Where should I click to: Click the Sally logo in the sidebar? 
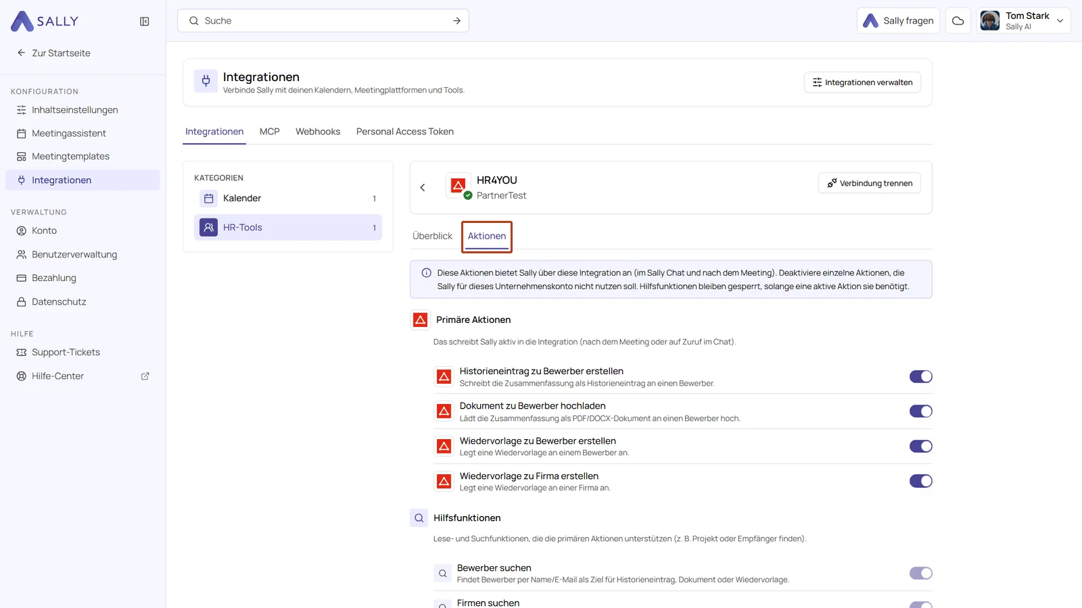45,21
